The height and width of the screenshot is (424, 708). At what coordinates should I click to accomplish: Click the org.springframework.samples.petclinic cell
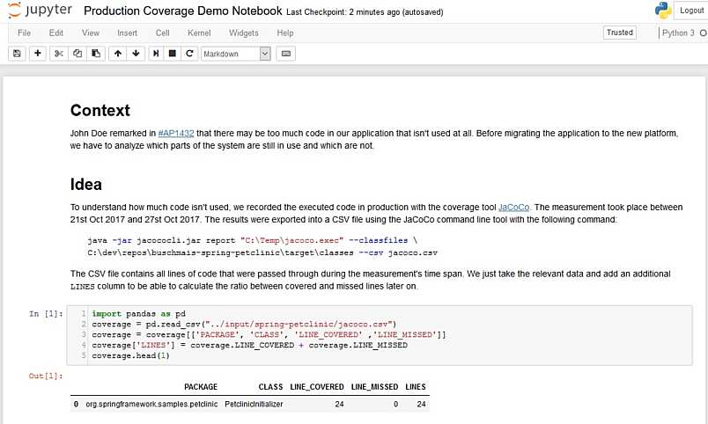tap(151, 404)
